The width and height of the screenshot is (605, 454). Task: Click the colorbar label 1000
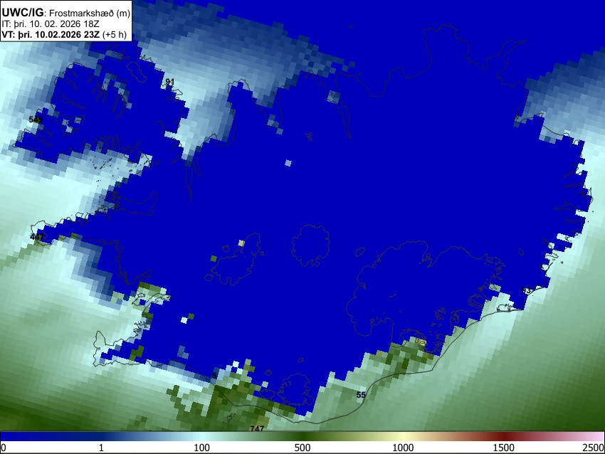point(403,448)
